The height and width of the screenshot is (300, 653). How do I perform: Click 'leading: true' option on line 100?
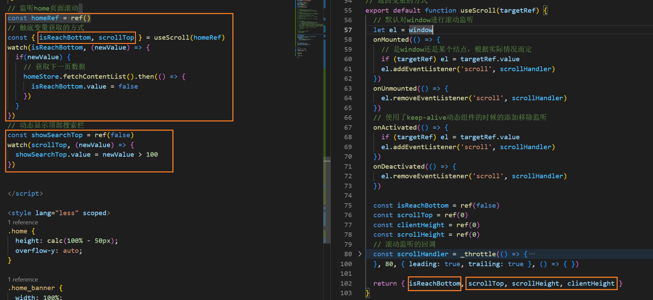coord(434,264)
